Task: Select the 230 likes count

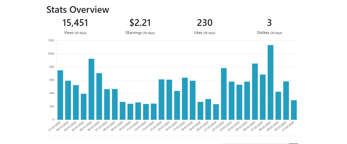Action: point(205,23)
